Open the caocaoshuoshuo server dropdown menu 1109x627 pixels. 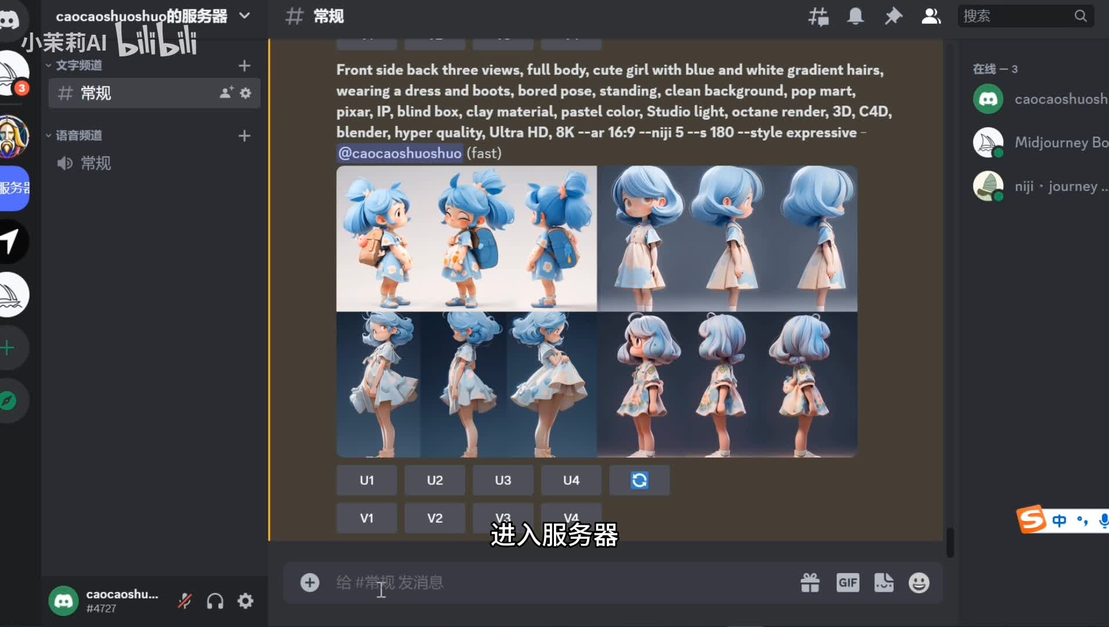pyautogui.click(x=244, y=16)
